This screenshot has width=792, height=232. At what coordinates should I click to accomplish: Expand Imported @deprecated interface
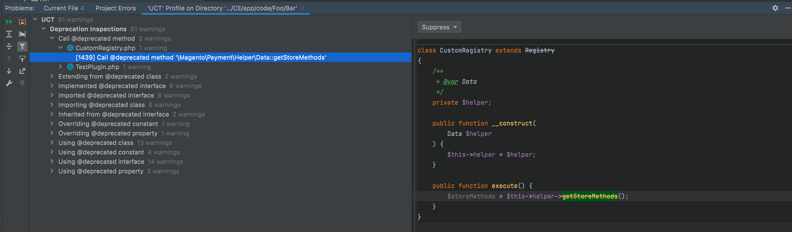53,96
